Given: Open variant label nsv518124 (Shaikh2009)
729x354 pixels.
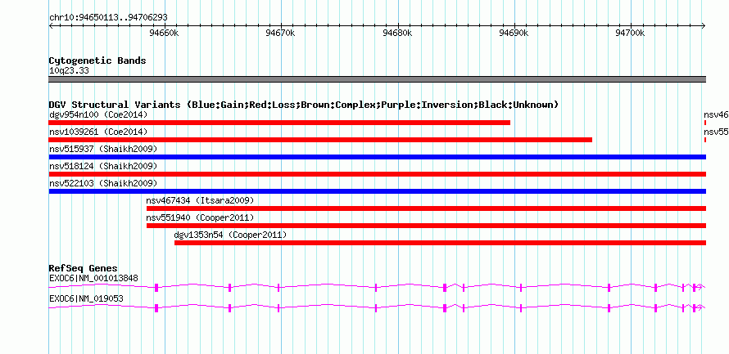Looking at the screenshot, I should (103, 166).
